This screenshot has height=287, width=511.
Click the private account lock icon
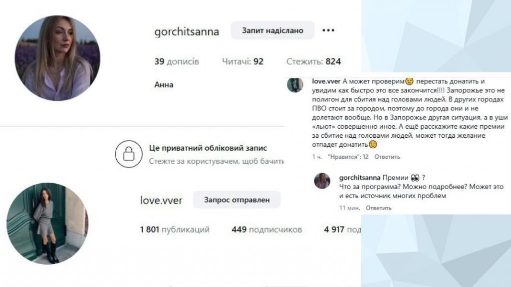[129, 154]
